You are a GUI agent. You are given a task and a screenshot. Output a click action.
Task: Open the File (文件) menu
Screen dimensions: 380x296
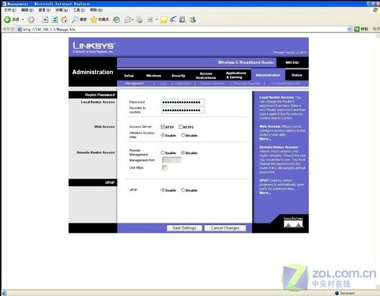coord(9,10)
